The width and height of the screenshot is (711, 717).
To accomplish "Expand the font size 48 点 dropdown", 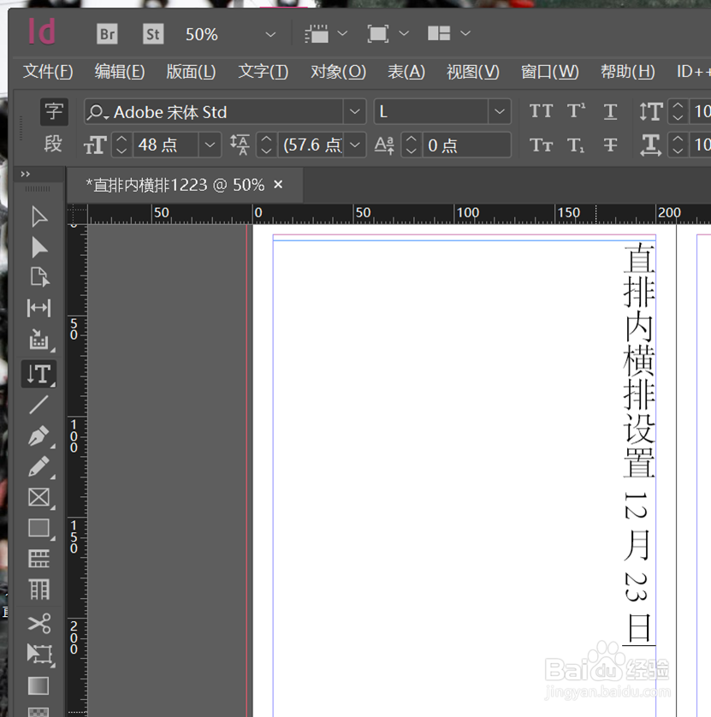I will coord(210,145).
